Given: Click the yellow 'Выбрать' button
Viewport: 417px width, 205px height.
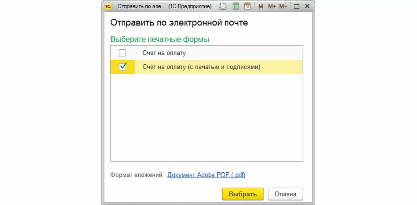Looking at the screenshot, I should click(x=243, y=194).
